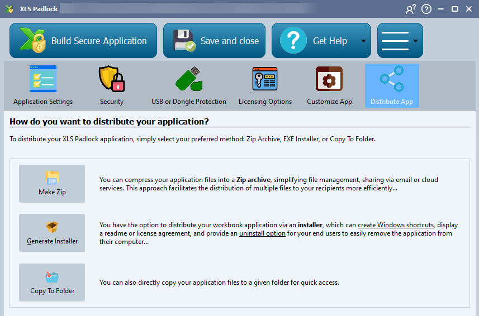479x316 pixels.
Task: Click the bold 'Zip archive' text
Action: tap(253, 180)
